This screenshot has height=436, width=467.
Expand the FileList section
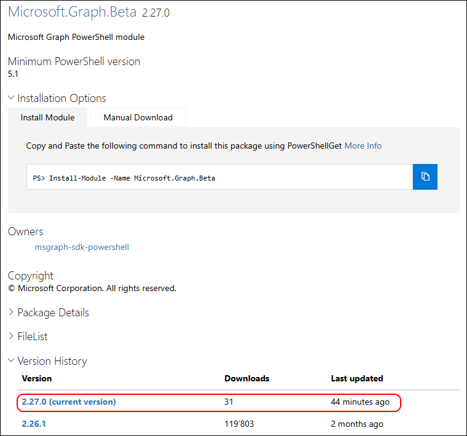tap(28, 337)
